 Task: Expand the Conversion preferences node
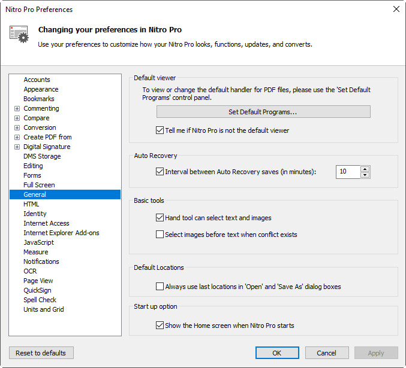pos(17,128)
